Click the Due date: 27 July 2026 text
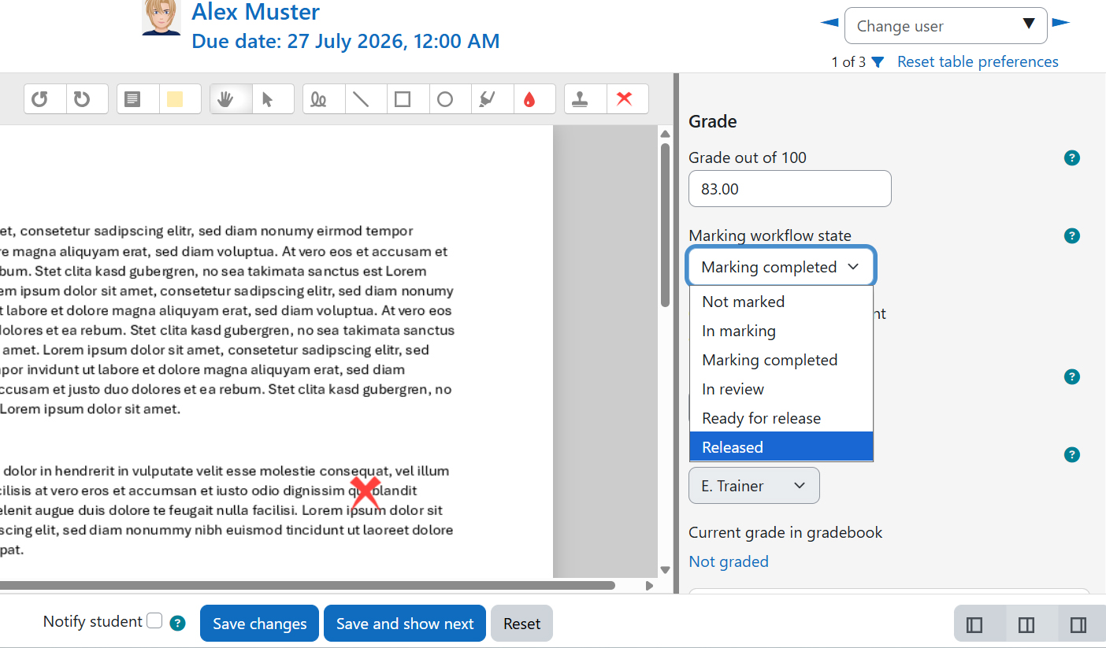Image resolution: width=1106 pixels, height=648 pixels. point(346,41)
